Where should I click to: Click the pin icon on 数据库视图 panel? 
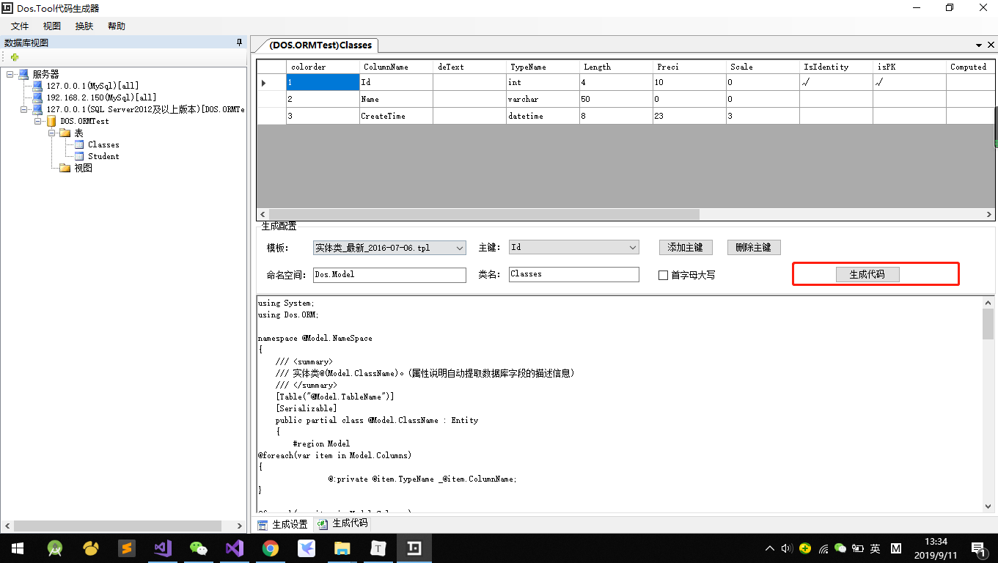238,43
